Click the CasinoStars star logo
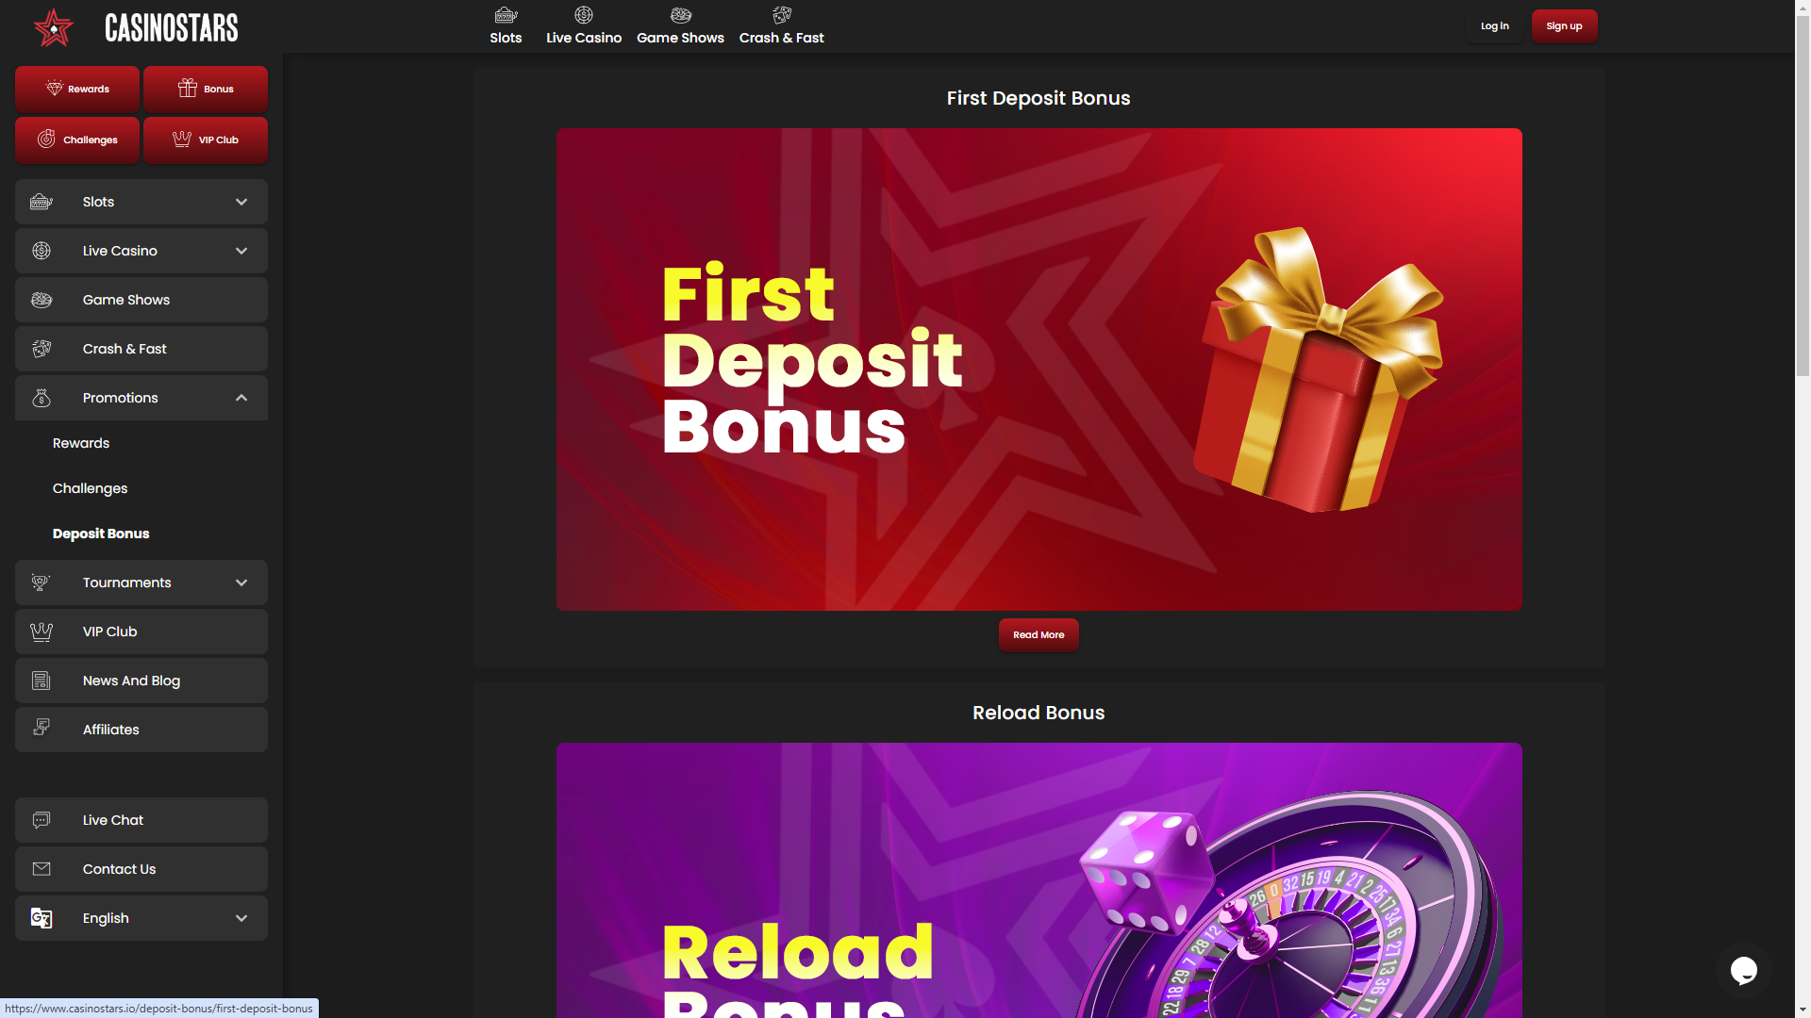1811x1018 pixels. 54,27
